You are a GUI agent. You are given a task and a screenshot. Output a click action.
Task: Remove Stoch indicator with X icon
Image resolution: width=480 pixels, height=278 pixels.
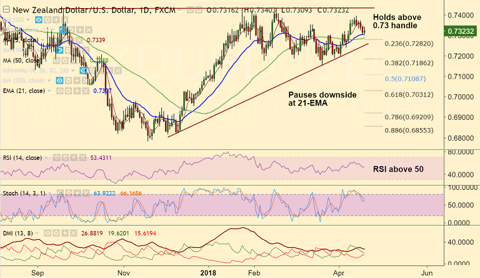(x=86, y=193)
